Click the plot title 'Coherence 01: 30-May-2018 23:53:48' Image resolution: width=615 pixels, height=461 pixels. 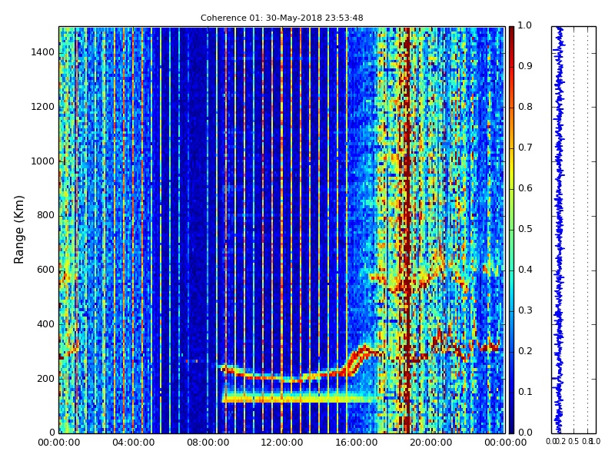point(281,18)
